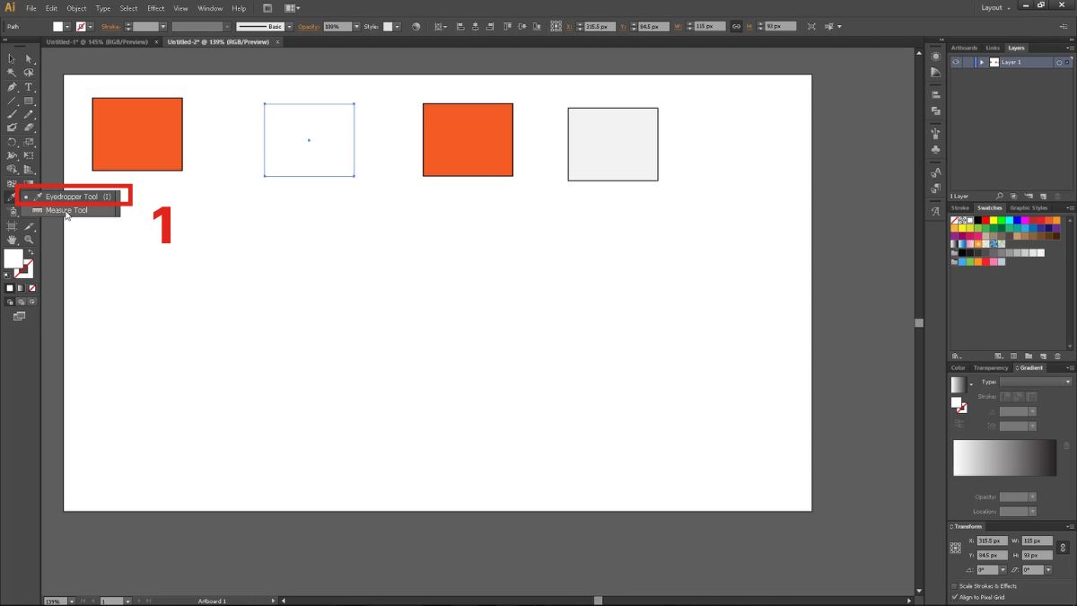
Task: Click the W field in Transform panel
Action: [x=1037, y=541]
